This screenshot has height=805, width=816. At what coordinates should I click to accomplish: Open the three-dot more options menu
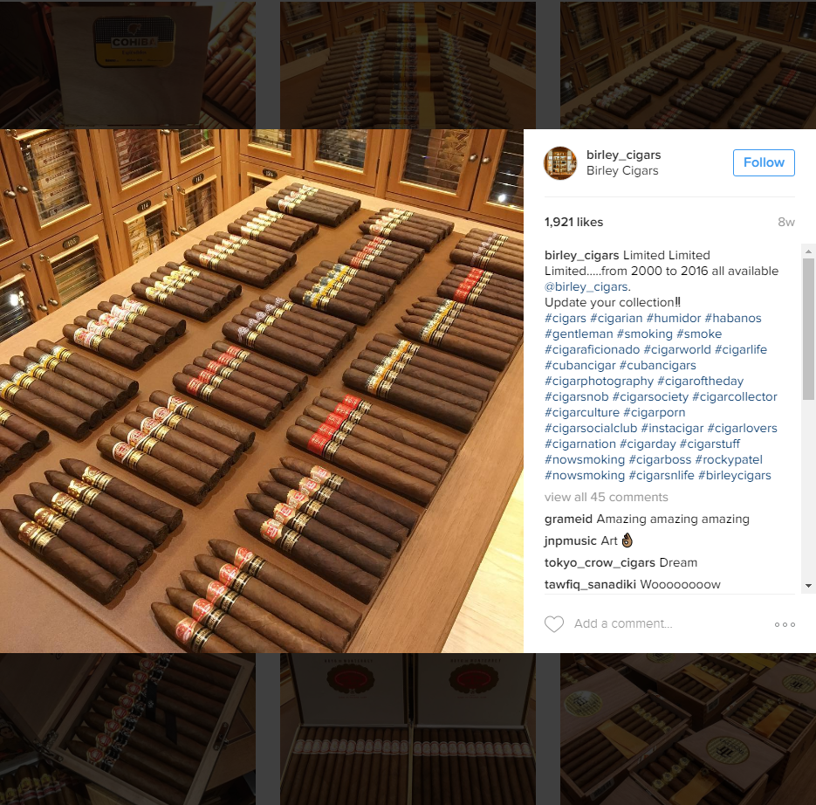pos(785,624)
